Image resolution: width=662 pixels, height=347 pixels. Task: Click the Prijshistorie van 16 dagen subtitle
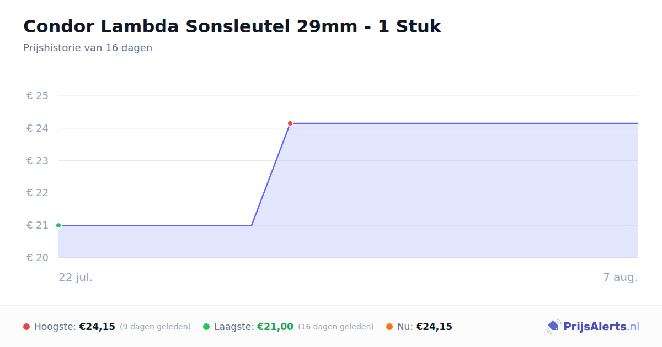(88, 48)
